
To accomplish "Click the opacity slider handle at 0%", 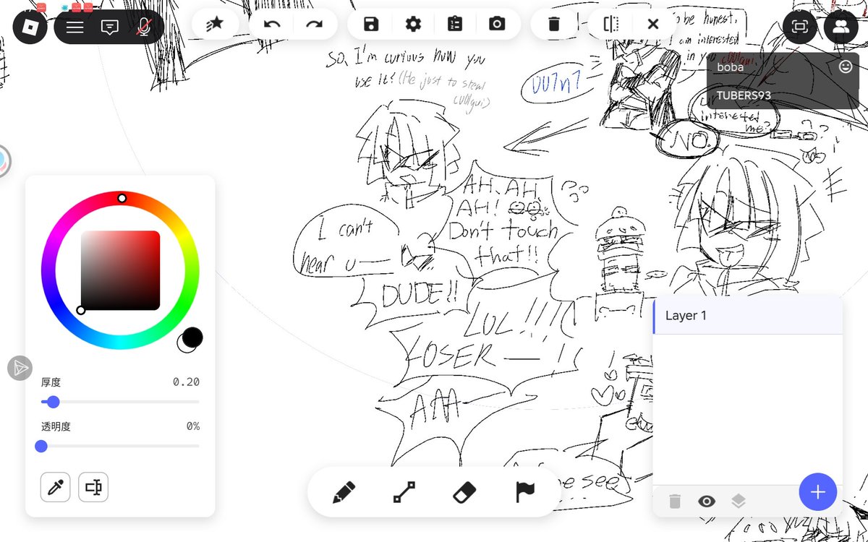I will point(41,446).
